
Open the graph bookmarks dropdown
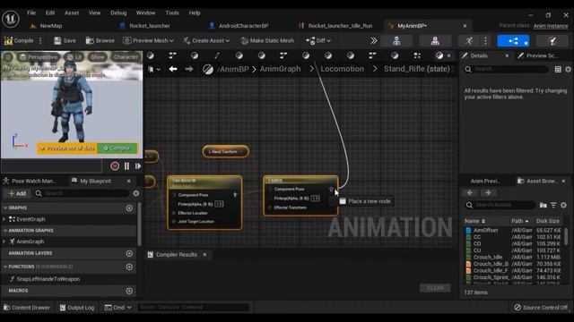(x=153, y=69)
